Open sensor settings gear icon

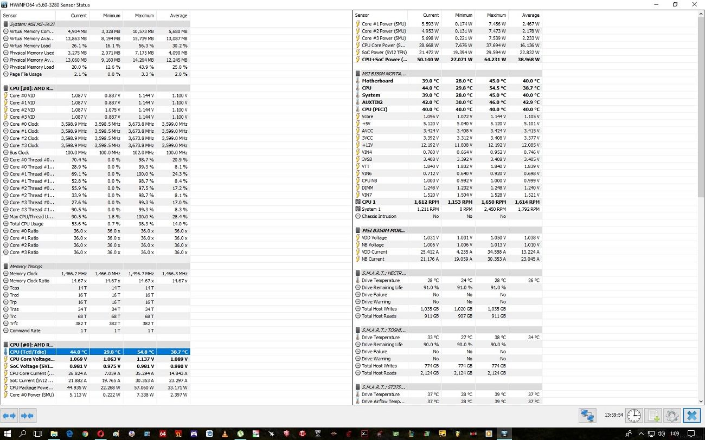click(672, 416)
